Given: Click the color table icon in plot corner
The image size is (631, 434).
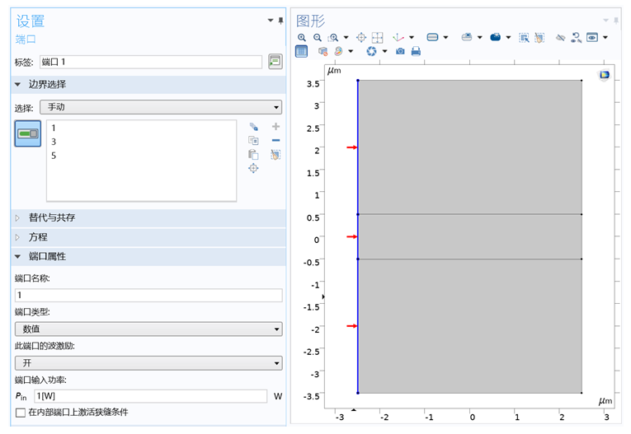Looking at the screenshot, I should pyautogui.click(x=605, y=75).
